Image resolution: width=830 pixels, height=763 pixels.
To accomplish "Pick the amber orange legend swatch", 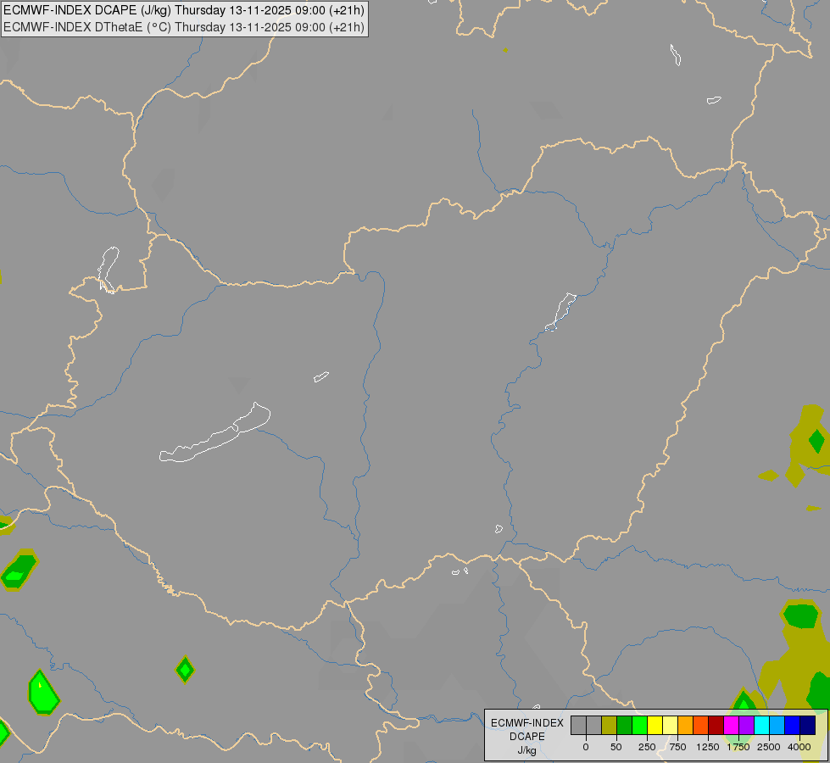I will 686,726.
